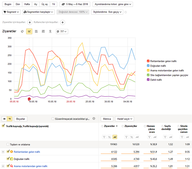
Task: Toggle Doğrudan trafik legend checkbox
Action: pyautogui.click(x=148, y=66)
